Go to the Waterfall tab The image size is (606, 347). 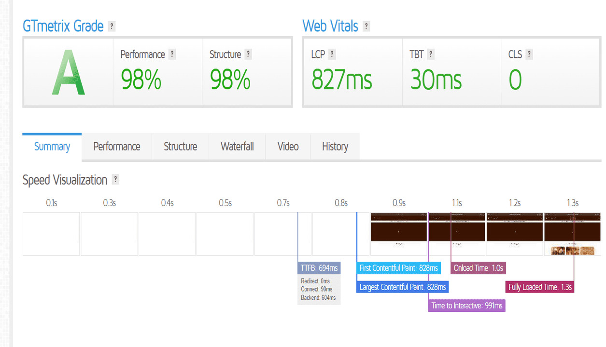point(237,147)
